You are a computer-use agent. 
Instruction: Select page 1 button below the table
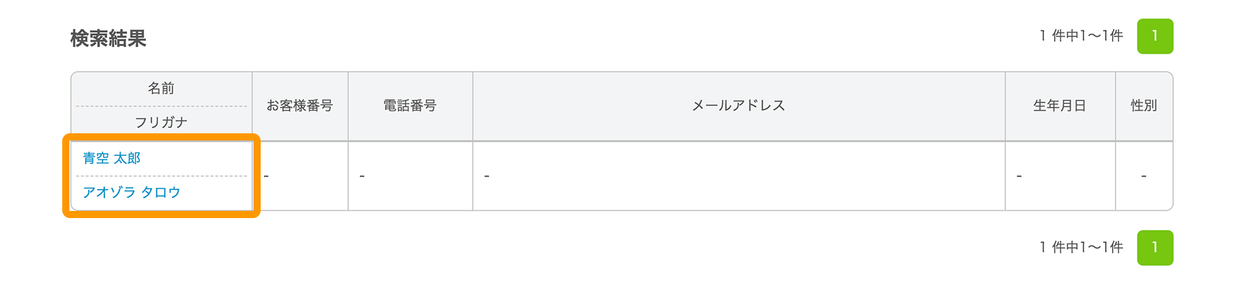[x=1155, y=248]
